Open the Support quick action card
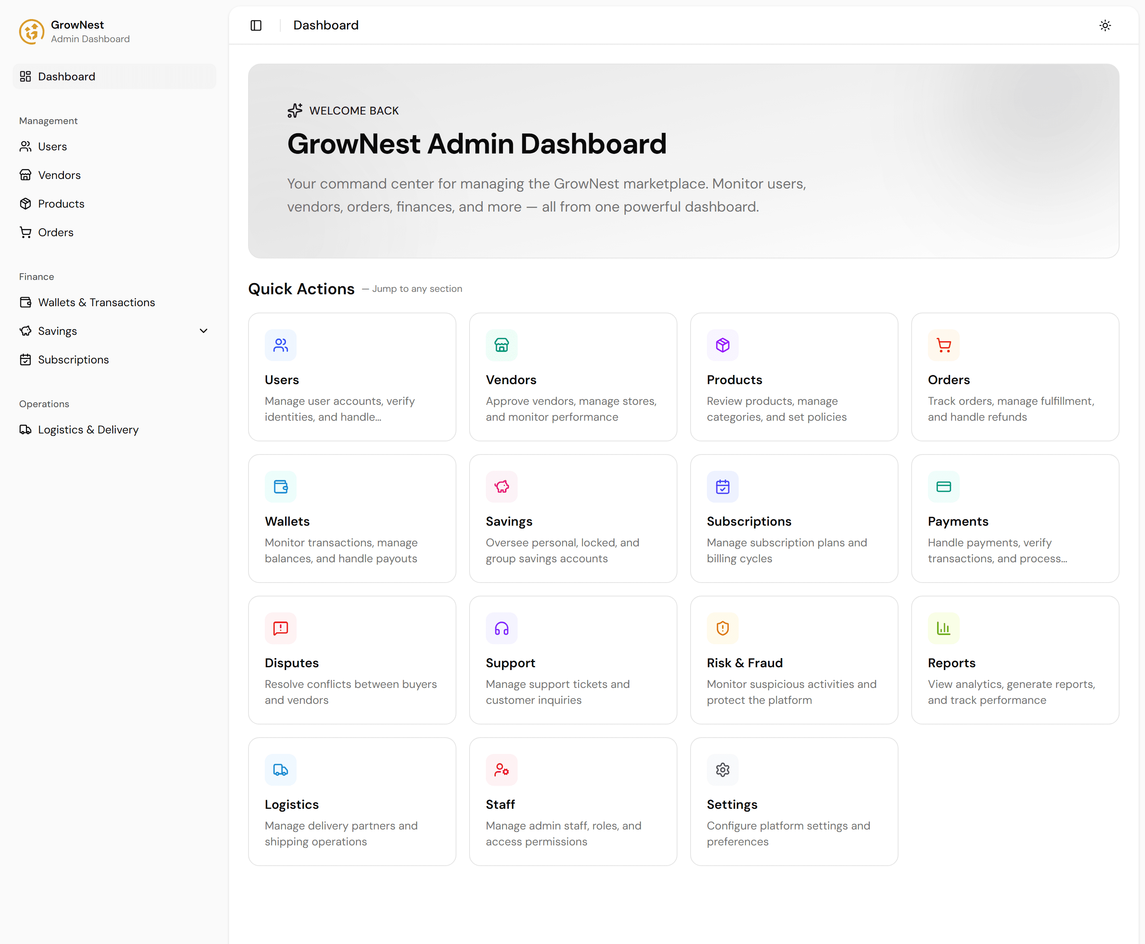The height and width of the screenshot is (944, 1145). click(x=572, y=660)
